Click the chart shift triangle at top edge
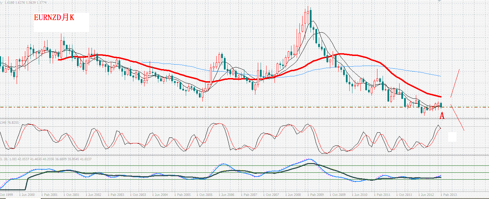 pos(439,1)
